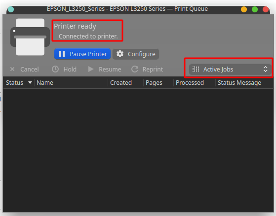
Task: Click the pause bars icon
Action: point(62,54)
